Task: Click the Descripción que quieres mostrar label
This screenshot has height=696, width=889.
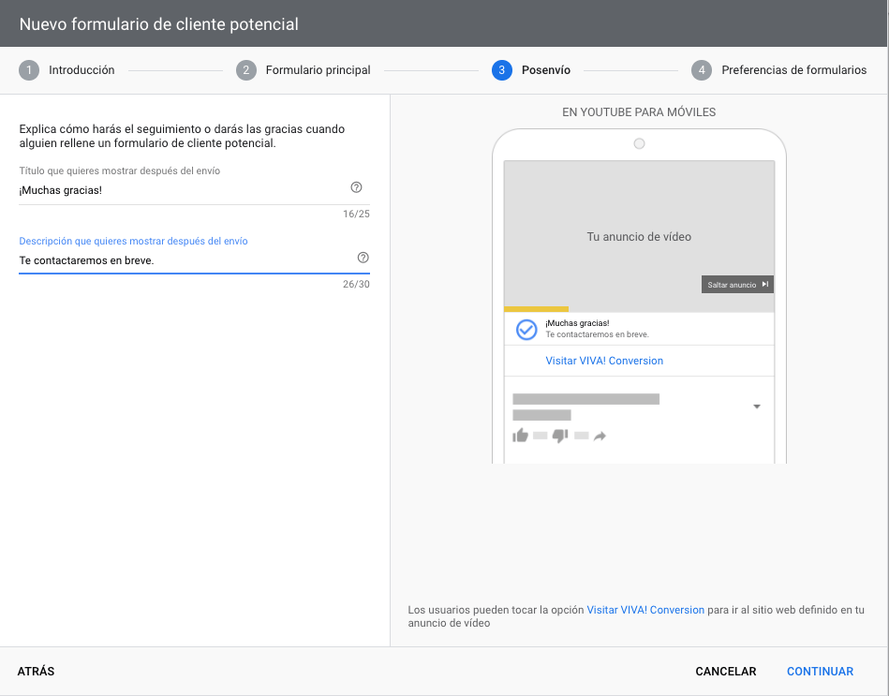Action: click(x=133, y=241)
